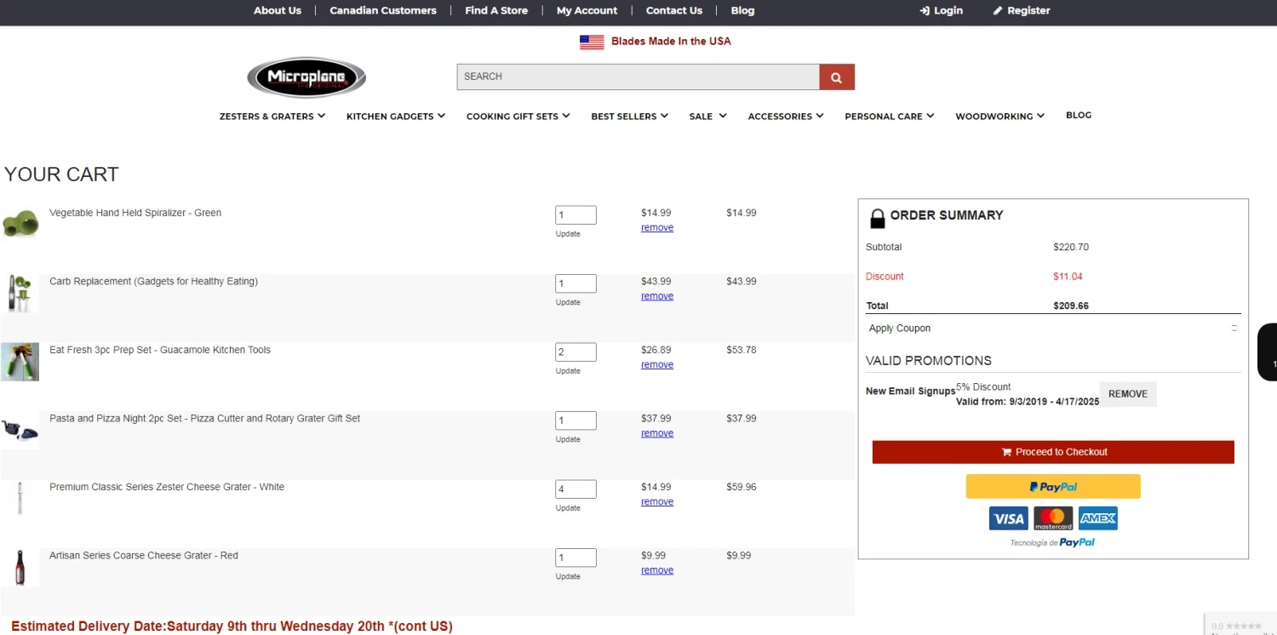Expand the Woodworking menu
Screen dimensions: 1277x635
999,117
